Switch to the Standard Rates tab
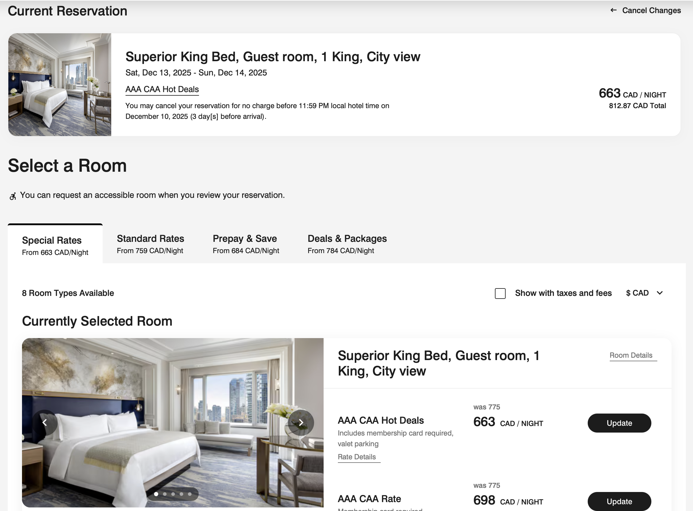The width and height of the screenshot is (693, 511). click(150, 244)
